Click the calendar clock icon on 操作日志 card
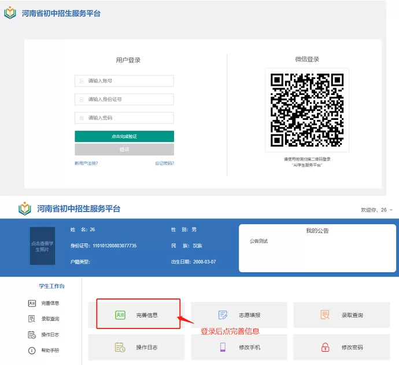The height and width of the screenshot is (365, 399). (120, 347)
